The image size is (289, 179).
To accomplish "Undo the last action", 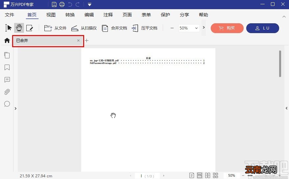I will [70, 4].
